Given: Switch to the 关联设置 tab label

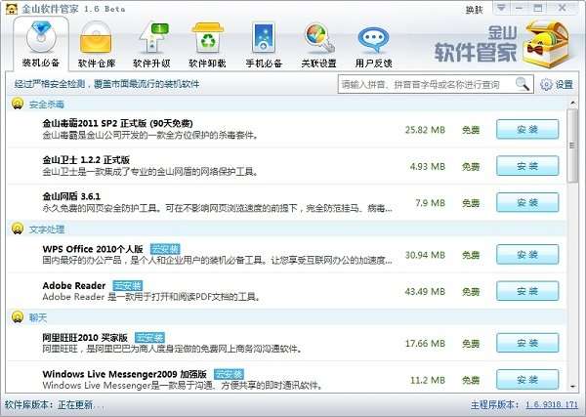Looking at the screenshot, I should [318, 63].
